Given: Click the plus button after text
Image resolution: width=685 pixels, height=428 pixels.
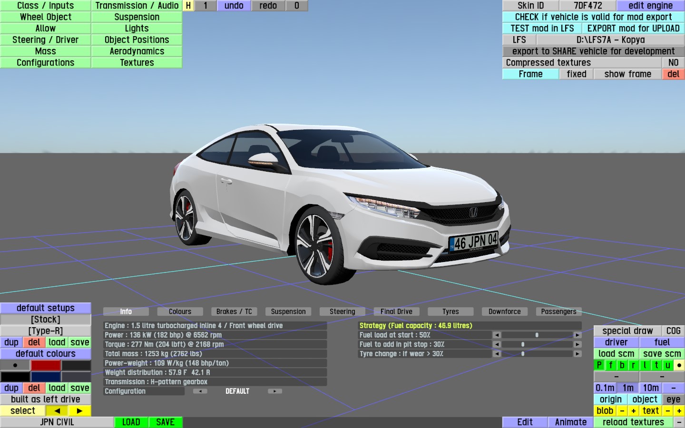Looking at the screenshot, I should pyautogui.click(x=679, y=411).
